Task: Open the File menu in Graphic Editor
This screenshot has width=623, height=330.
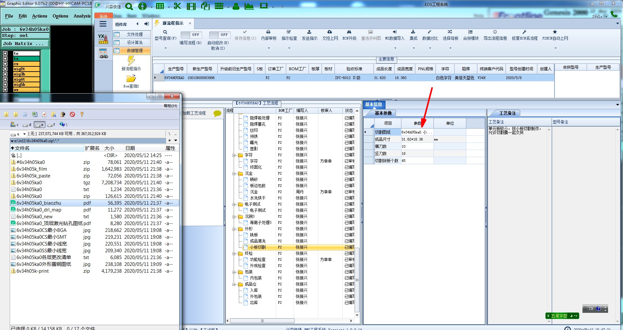Action: click(x=9, y=16)
